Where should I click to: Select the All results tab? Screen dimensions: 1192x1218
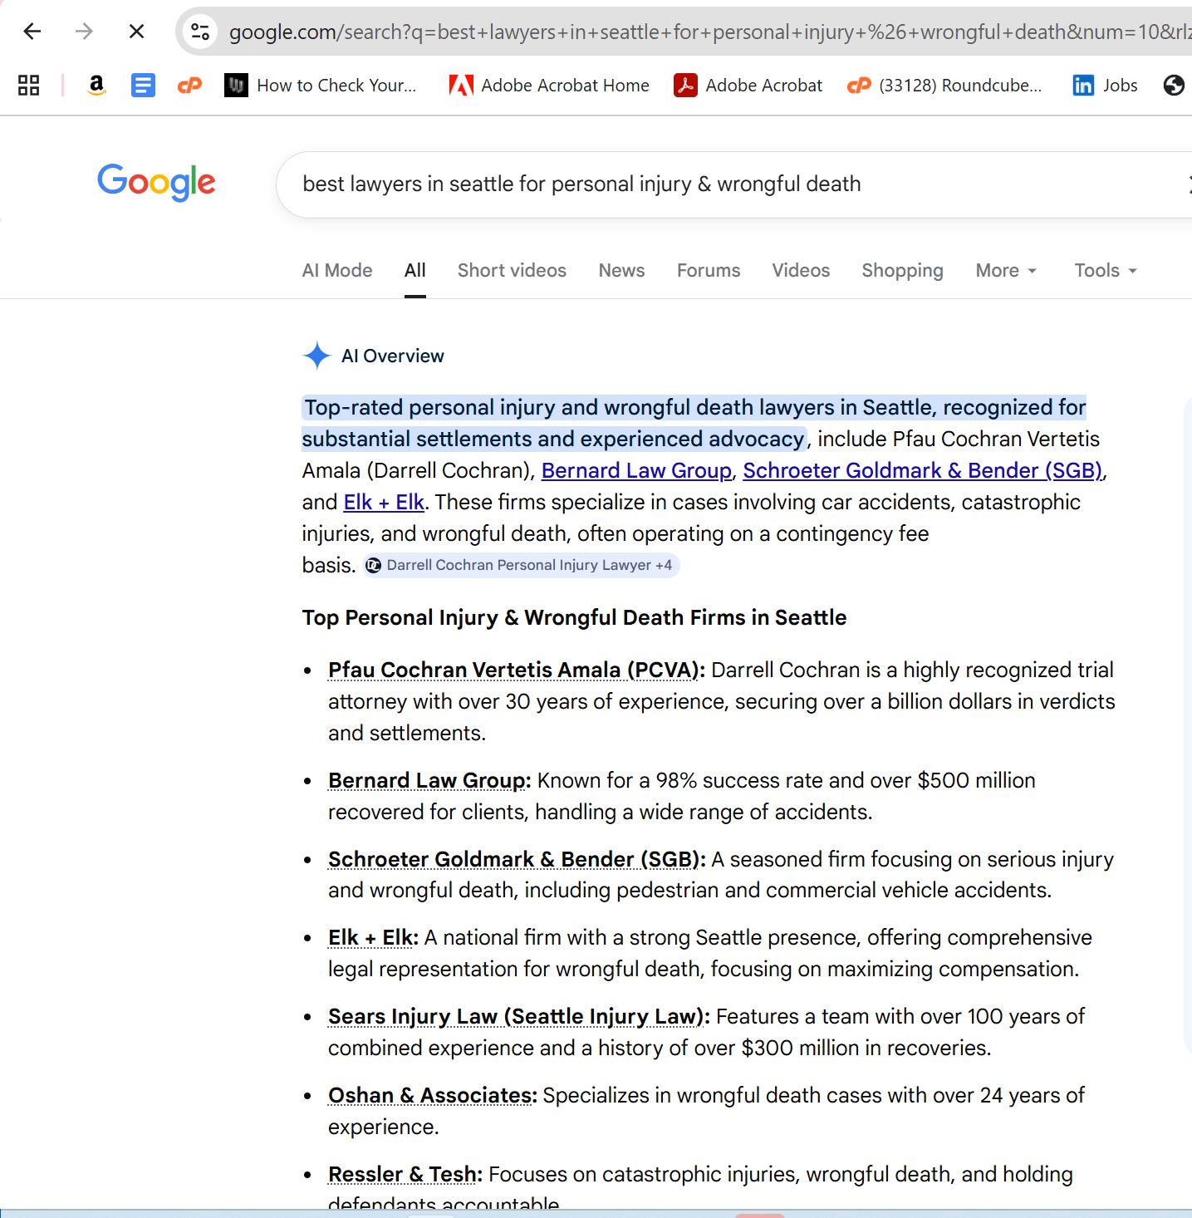pyautogui.click(x=415, y=270)
